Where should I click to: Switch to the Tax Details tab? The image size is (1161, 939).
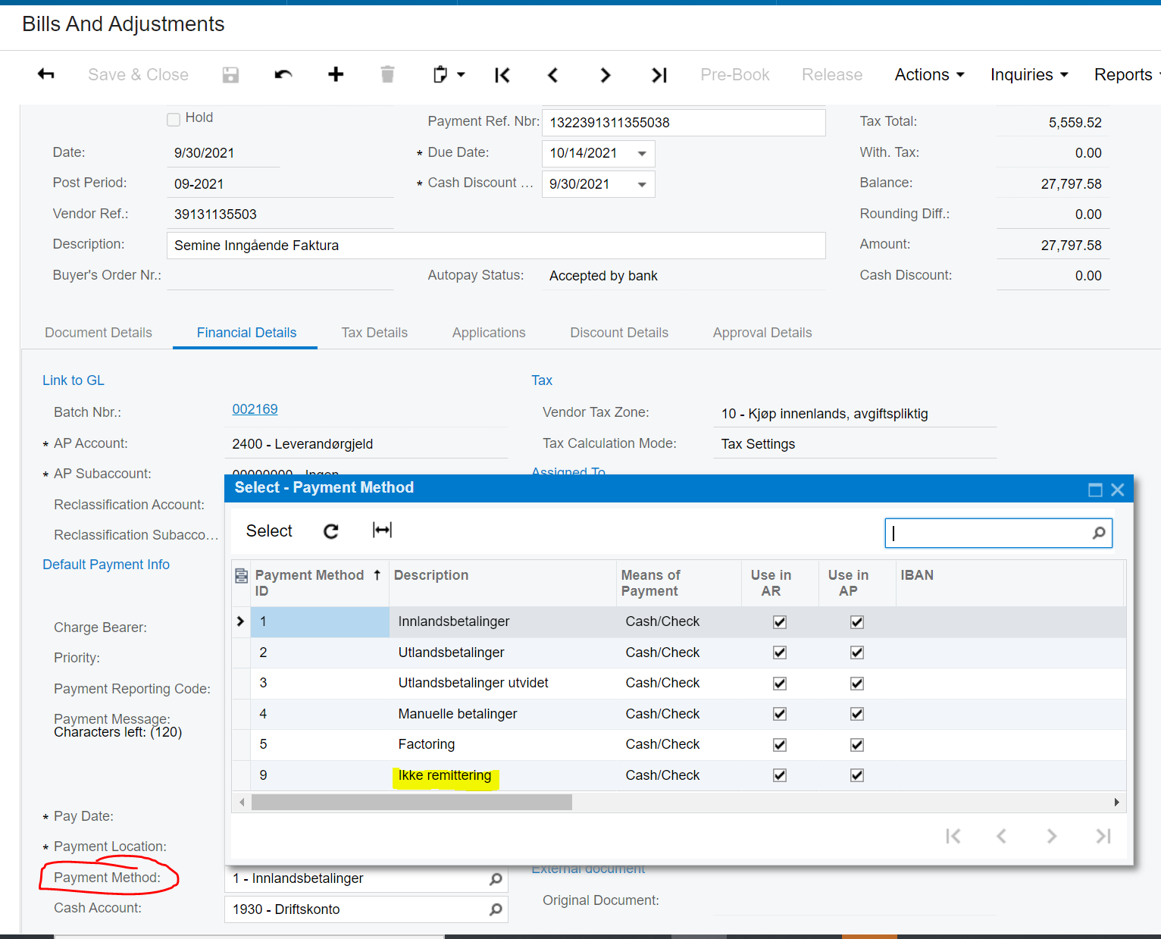click(x=374, y=333)
